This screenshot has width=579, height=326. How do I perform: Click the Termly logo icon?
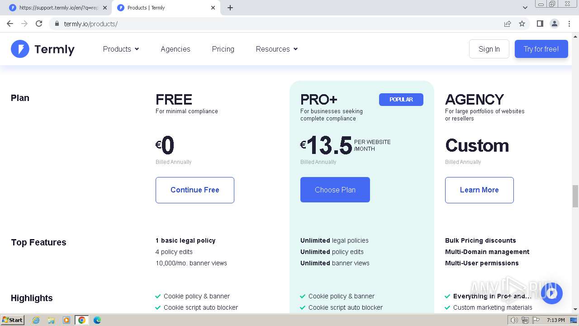(x=20, y=49)
